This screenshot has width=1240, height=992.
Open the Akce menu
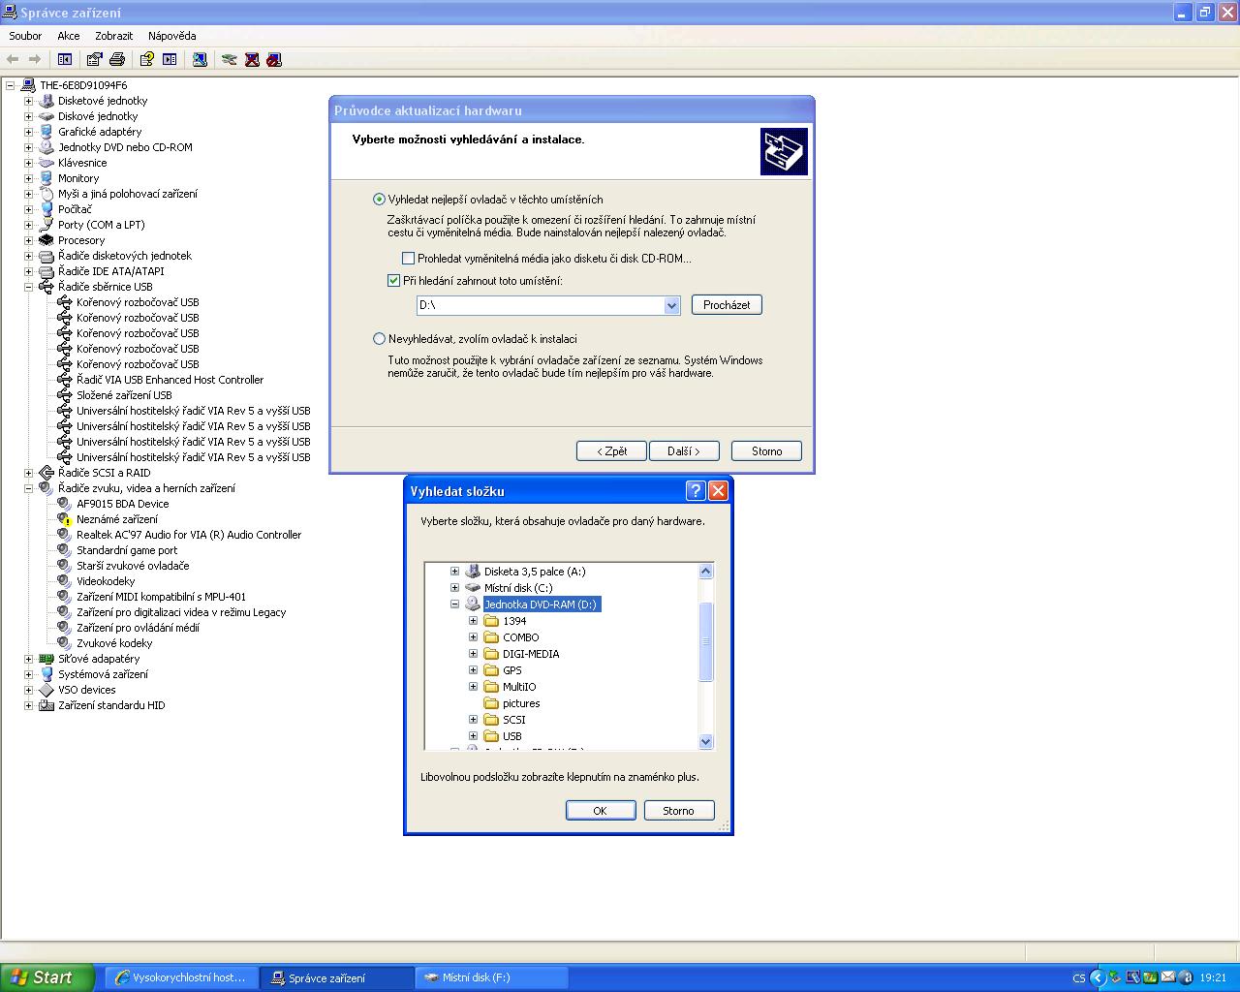tap(69, 36)
